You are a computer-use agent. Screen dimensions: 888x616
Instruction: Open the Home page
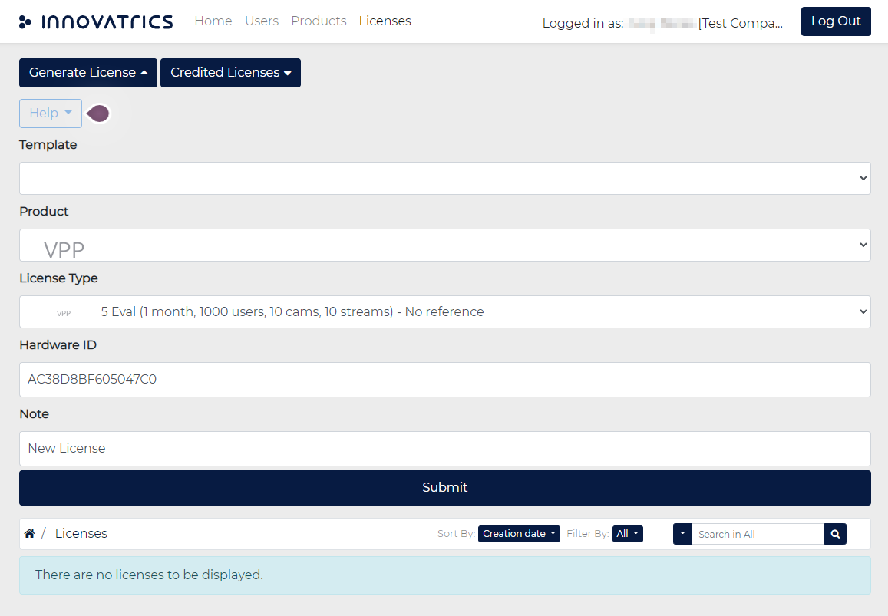coord(213,21)
